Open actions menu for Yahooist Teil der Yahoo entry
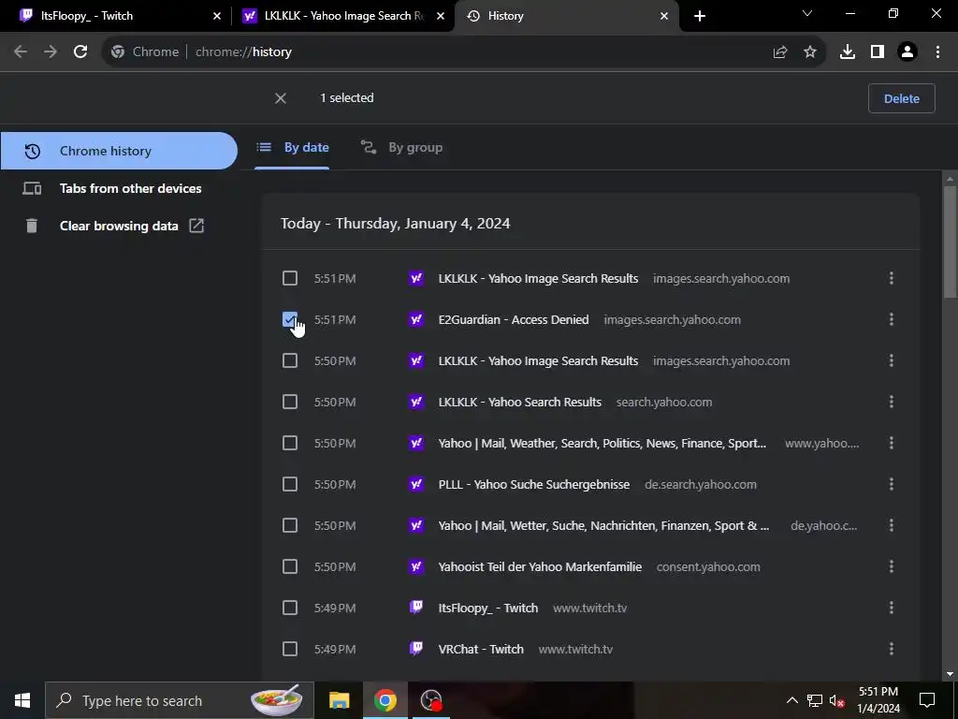The image size is (958, 719). 892,566
